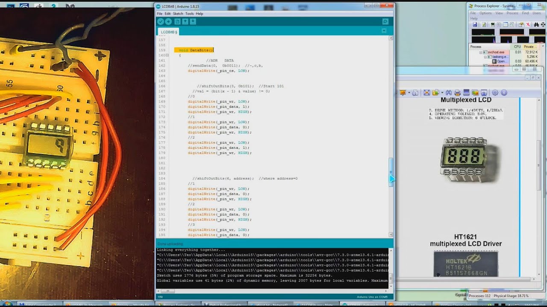Open Arduino File menu
The width and height of the screenshot is (547, 307).
(x=159, y=14)
